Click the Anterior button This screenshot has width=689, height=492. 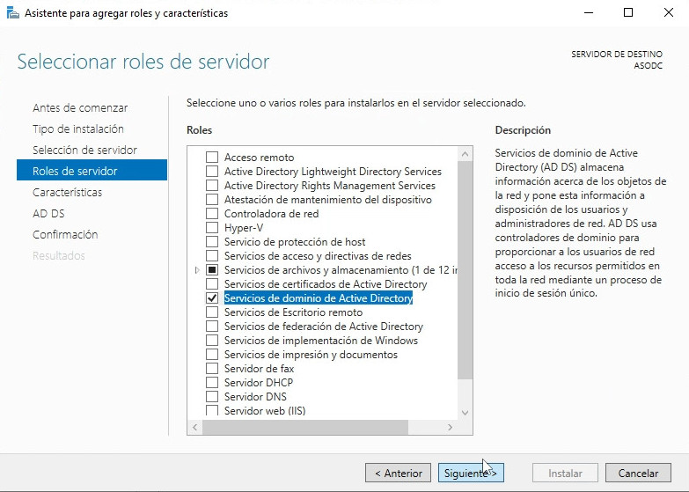[399, 474]
